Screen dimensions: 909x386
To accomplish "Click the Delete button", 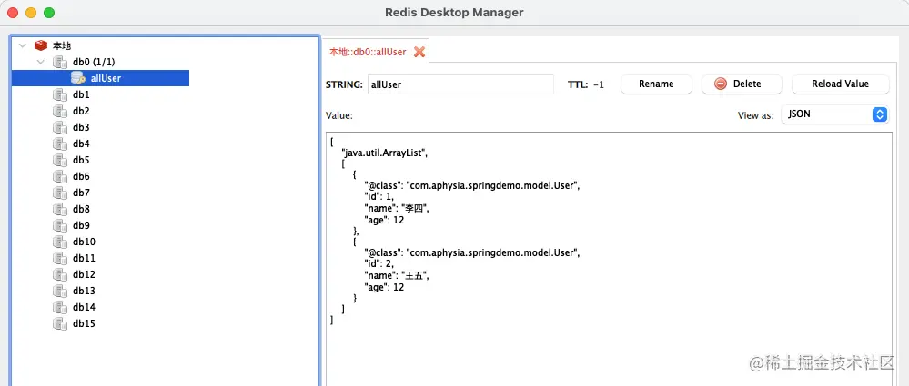I will click(x=742, y=84).
